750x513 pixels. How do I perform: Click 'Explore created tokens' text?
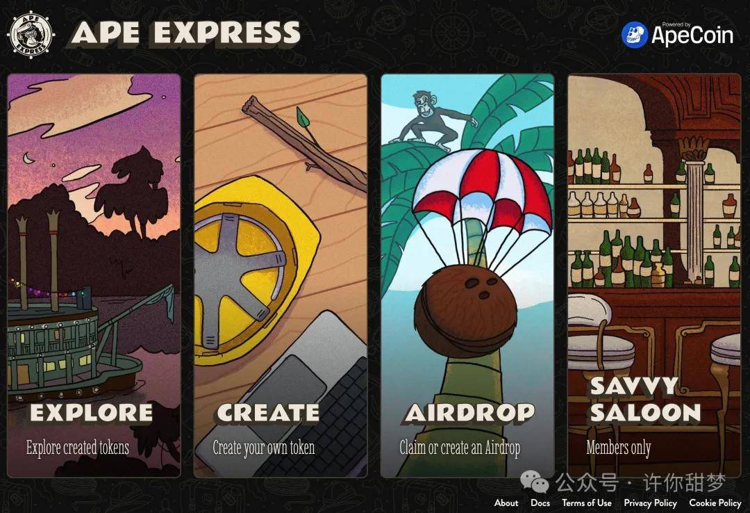pos(78,448)
